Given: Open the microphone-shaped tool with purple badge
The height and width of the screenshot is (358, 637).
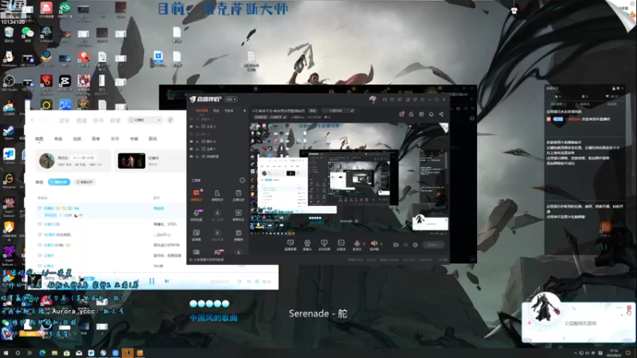Looking at the screenshot, I should (196, 215).
